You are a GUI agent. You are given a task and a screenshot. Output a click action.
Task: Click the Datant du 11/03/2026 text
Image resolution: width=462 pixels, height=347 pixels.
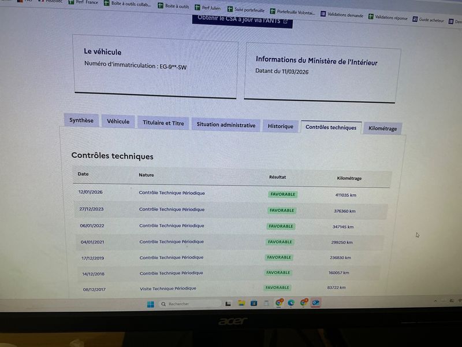tap(282, 71)
